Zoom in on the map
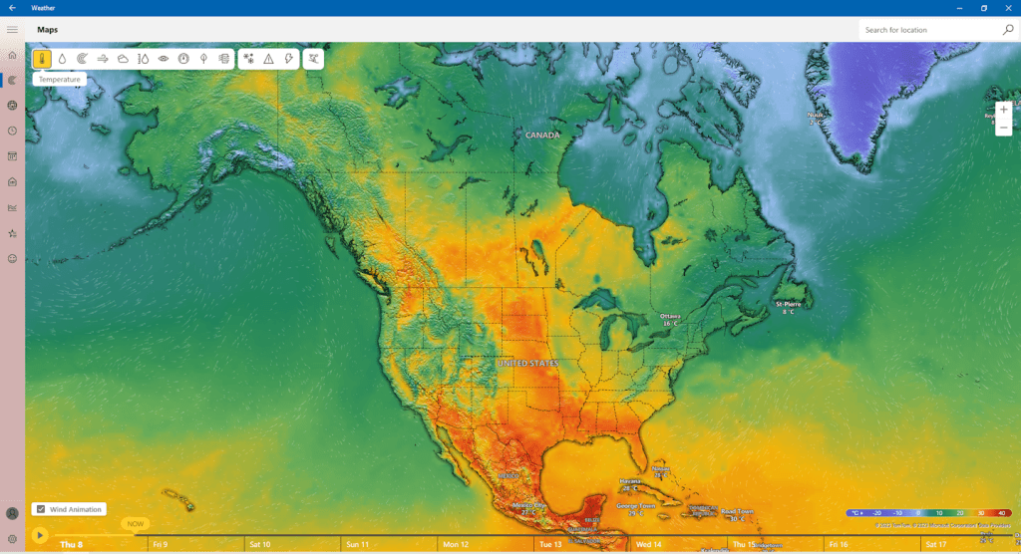 1003,110
